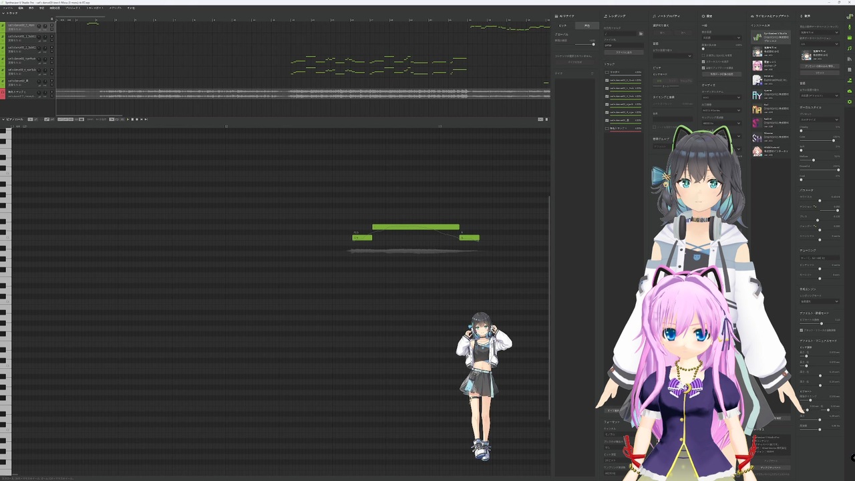Open the Voice panel microphone icon in right sidebar

point(850,27)
